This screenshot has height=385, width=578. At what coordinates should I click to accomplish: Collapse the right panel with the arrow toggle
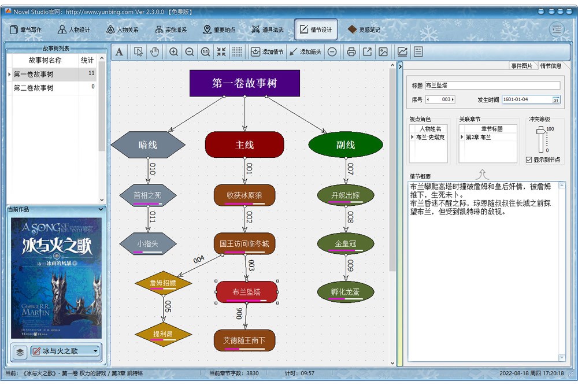pyautogui.click(x=401, y=66)
